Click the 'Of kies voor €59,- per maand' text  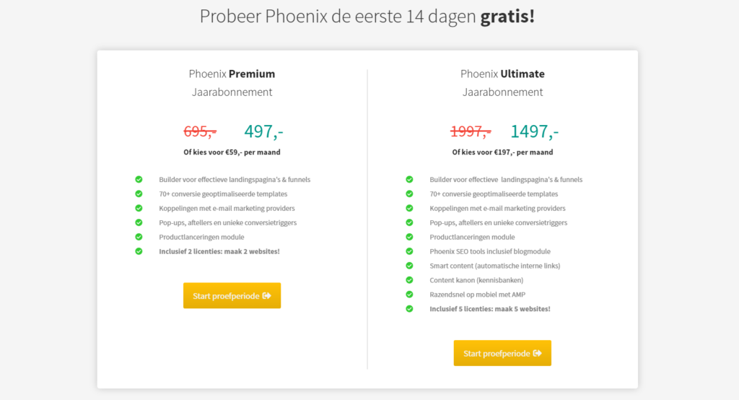point(232,152)
